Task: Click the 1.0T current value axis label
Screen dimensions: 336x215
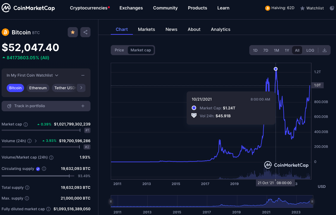Action: click(x=317, y=85)
